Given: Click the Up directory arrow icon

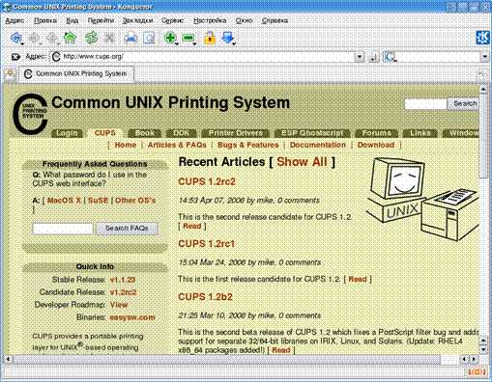Looking at the screenshot, I should tap(52, 38).
